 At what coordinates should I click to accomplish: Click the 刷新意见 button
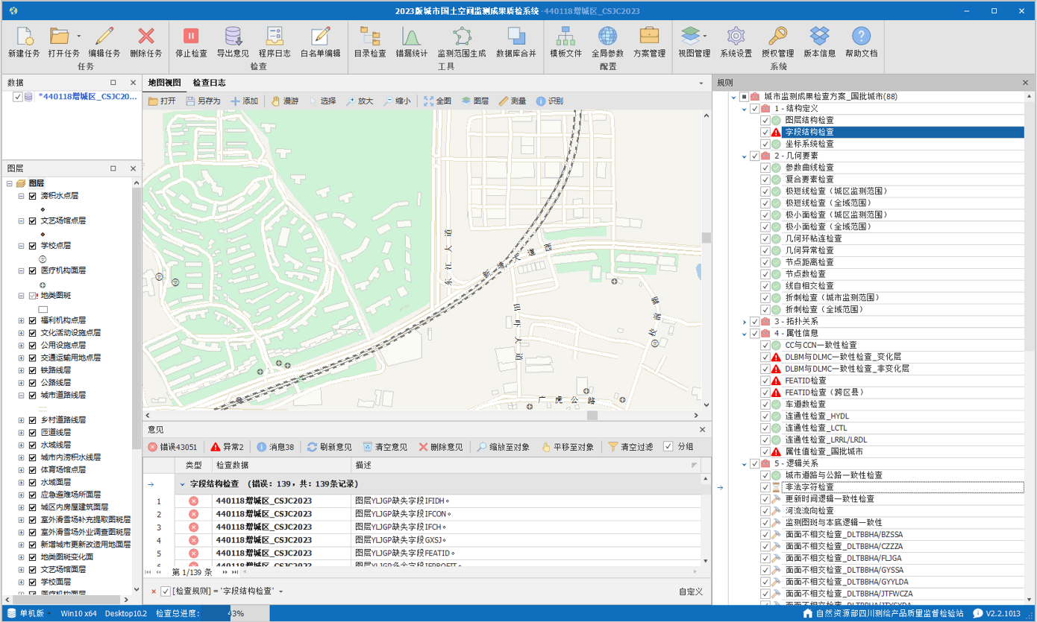[329, 447]
